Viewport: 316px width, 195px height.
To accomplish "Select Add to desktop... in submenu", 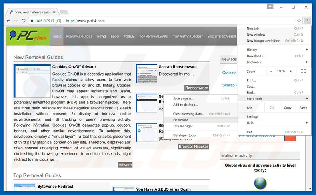I will pyautogui.click(x=200, y=105).
